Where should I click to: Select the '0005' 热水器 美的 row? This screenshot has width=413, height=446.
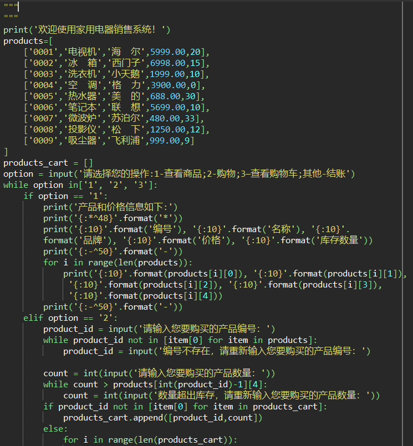point(114,96)
